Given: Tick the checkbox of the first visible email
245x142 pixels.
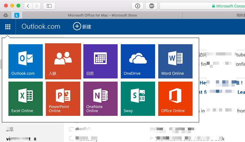Looking at the screenshot, I should (x=71, y=129).
